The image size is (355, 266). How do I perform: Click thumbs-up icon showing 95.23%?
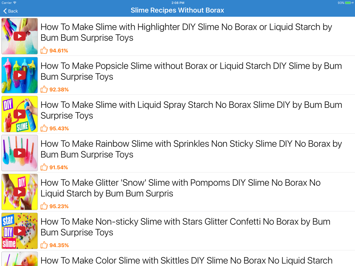(x=44, y=206)
